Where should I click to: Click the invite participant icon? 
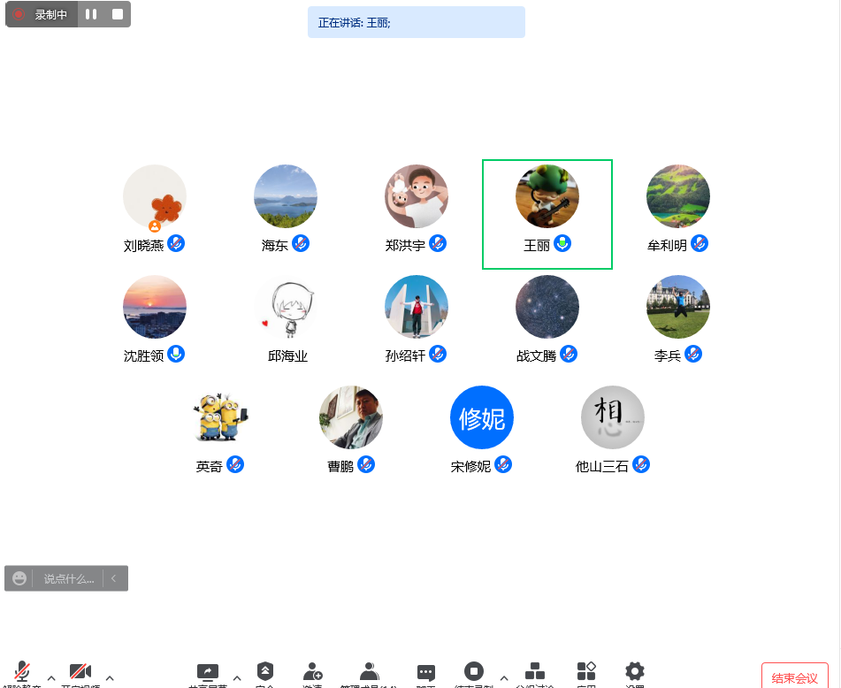pyautogui.click(x=312, y=672)
